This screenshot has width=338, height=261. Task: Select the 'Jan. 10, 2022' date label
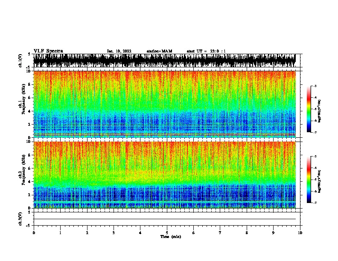click(x=119, y=51)
